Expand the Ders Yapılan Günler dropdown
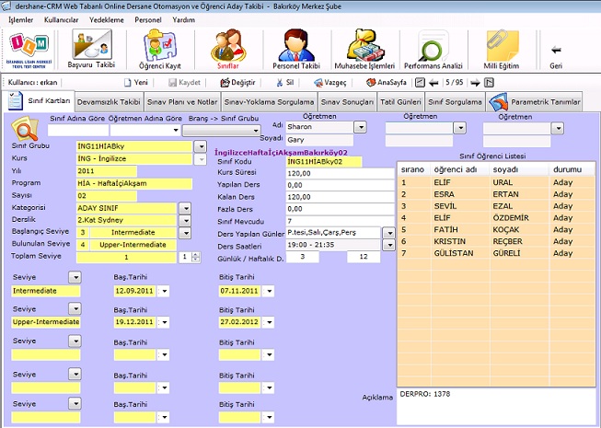This screenshot has height=428, width=601. pyautogui.click(x=389, y=233)
